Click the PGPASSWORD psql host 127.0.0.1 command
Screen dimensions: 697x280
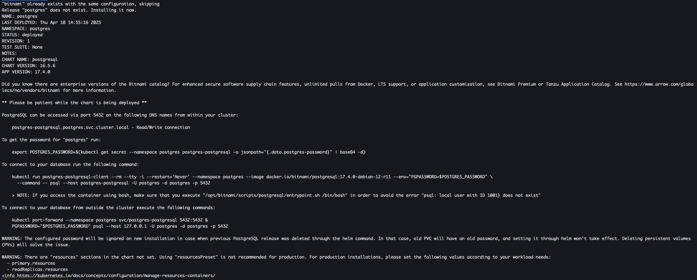[x=120, y=226]
